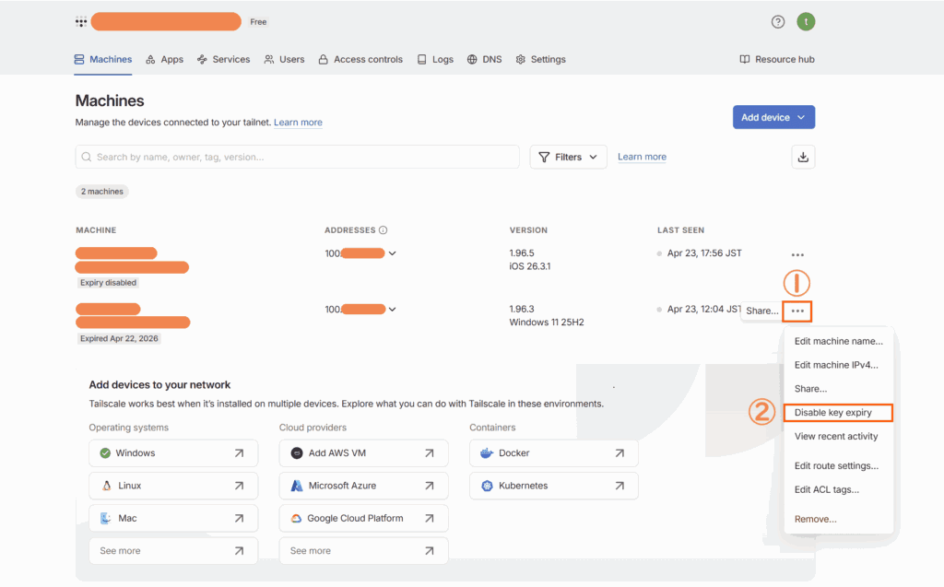944x587 pixels.
Task: Open the green user avatar menu
Action: 806,21
